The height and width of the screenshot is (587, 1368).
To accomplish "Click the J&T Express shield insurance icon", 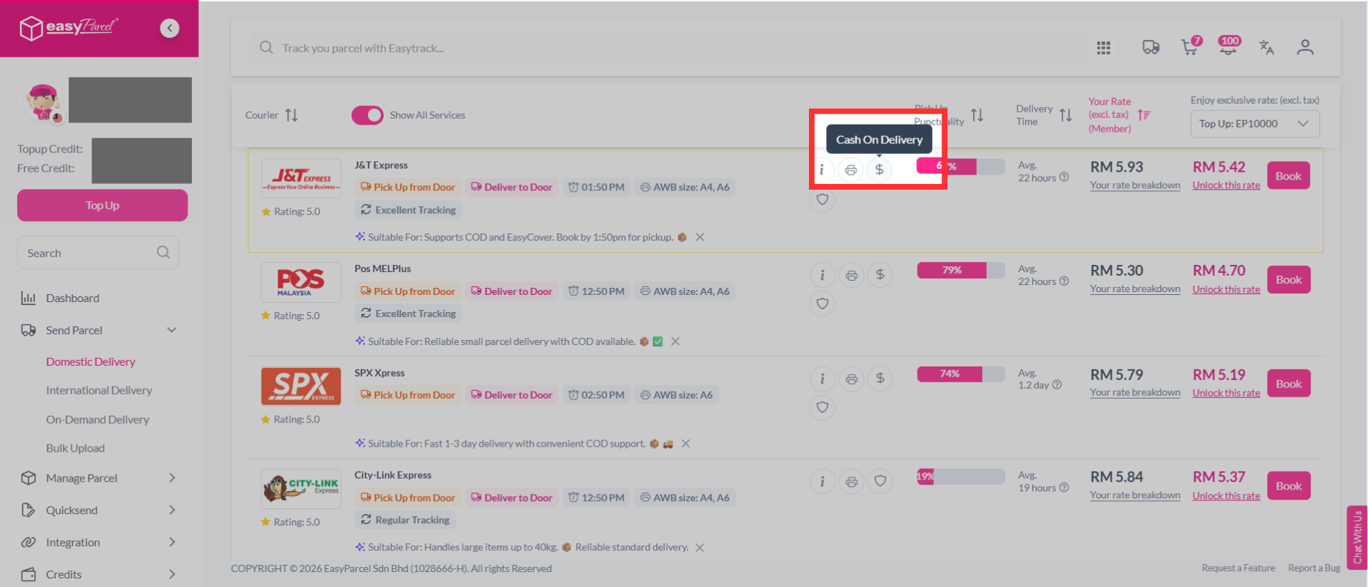I will tap(823, 200).
